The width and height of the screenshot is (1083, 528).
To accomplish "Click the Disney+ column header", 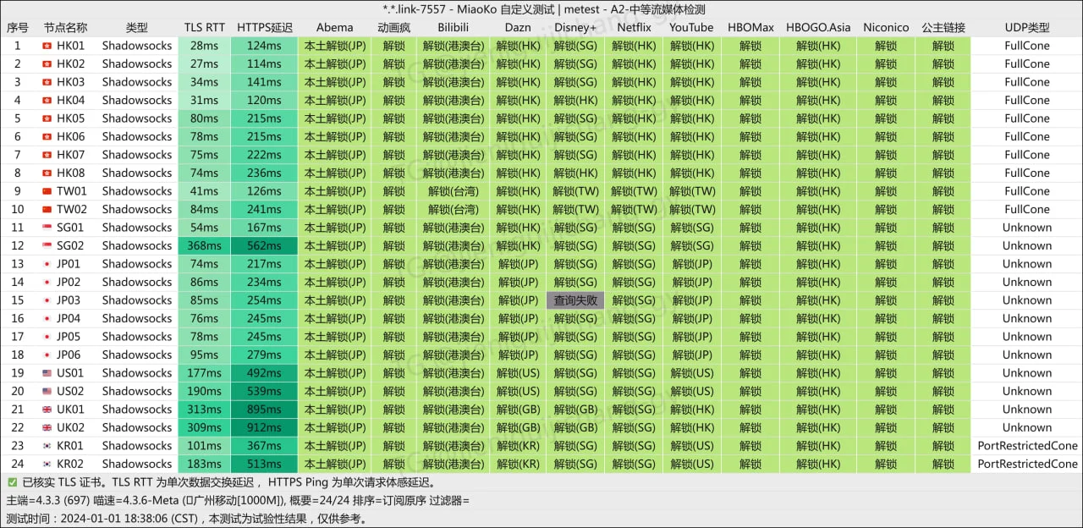I will pos(575,27).
